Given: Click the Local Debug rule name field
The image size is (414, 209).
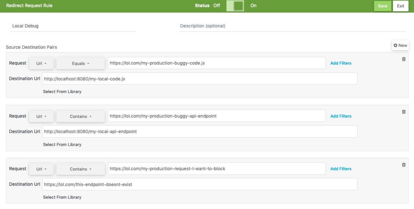Looking at the screenshot, I should [x=73, y=26].
